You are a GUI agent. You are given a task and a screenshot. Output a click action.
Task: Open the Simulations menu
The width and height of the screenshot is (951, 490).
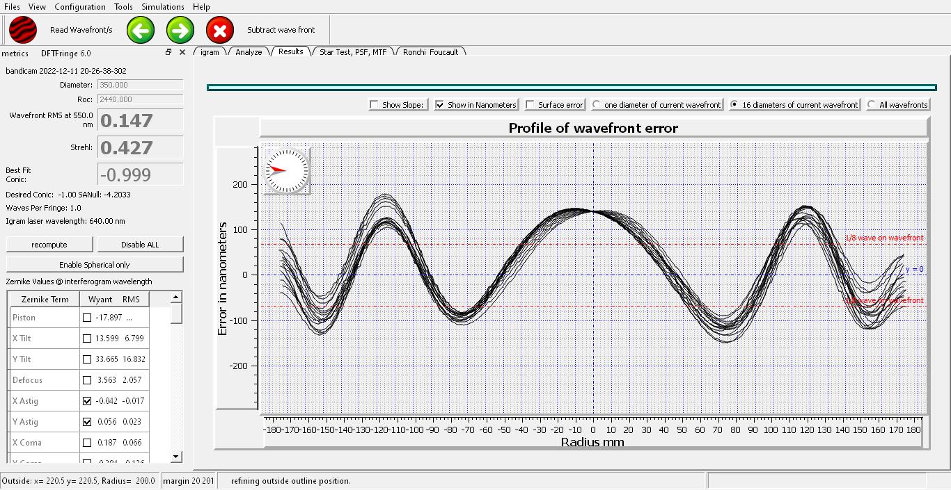[x=163, y=7]
